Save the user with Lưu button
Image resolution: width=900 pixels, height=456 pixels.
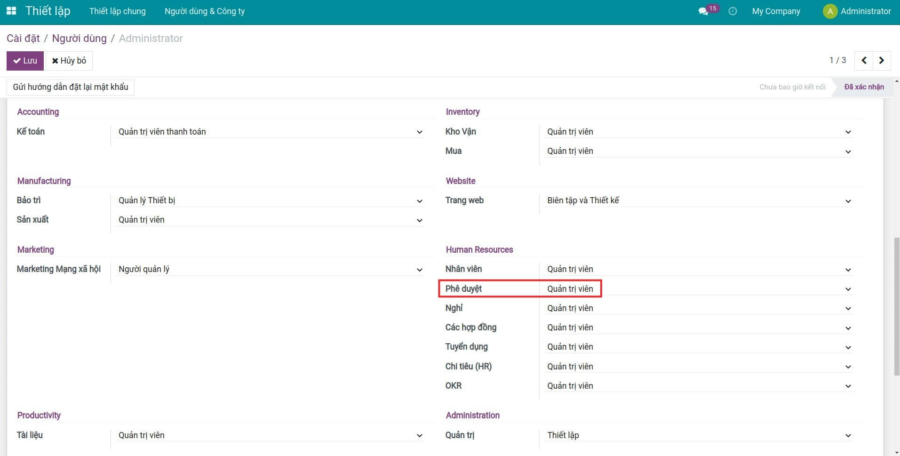25,61
